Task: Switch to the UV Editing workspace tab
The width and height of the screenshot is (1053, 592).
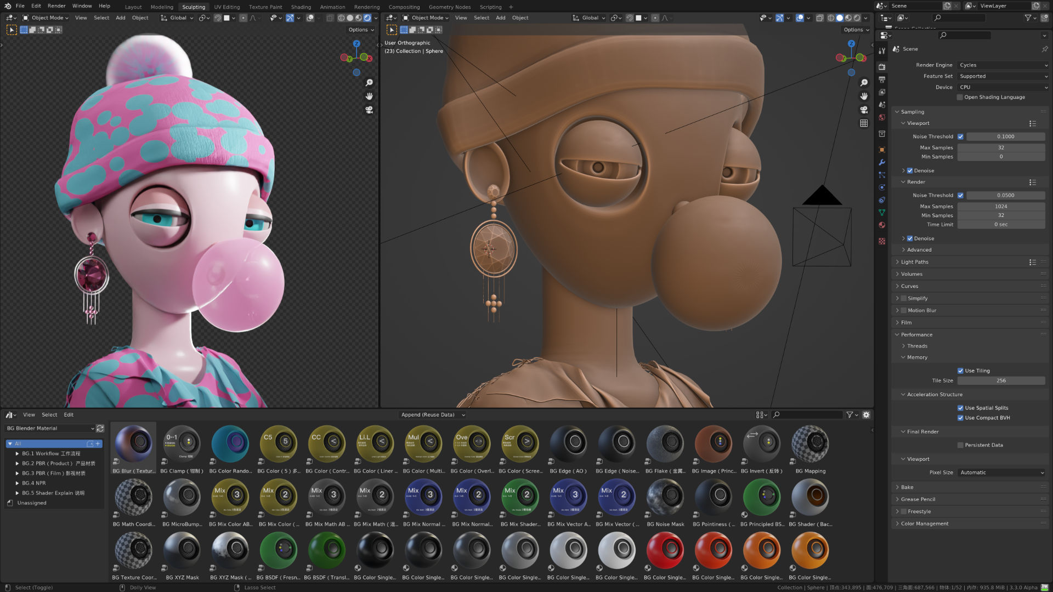Action: [x=227, y=7]
